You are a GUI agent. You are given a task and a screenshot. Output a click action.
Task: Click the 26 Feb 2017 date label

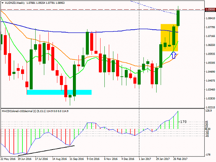180,159
